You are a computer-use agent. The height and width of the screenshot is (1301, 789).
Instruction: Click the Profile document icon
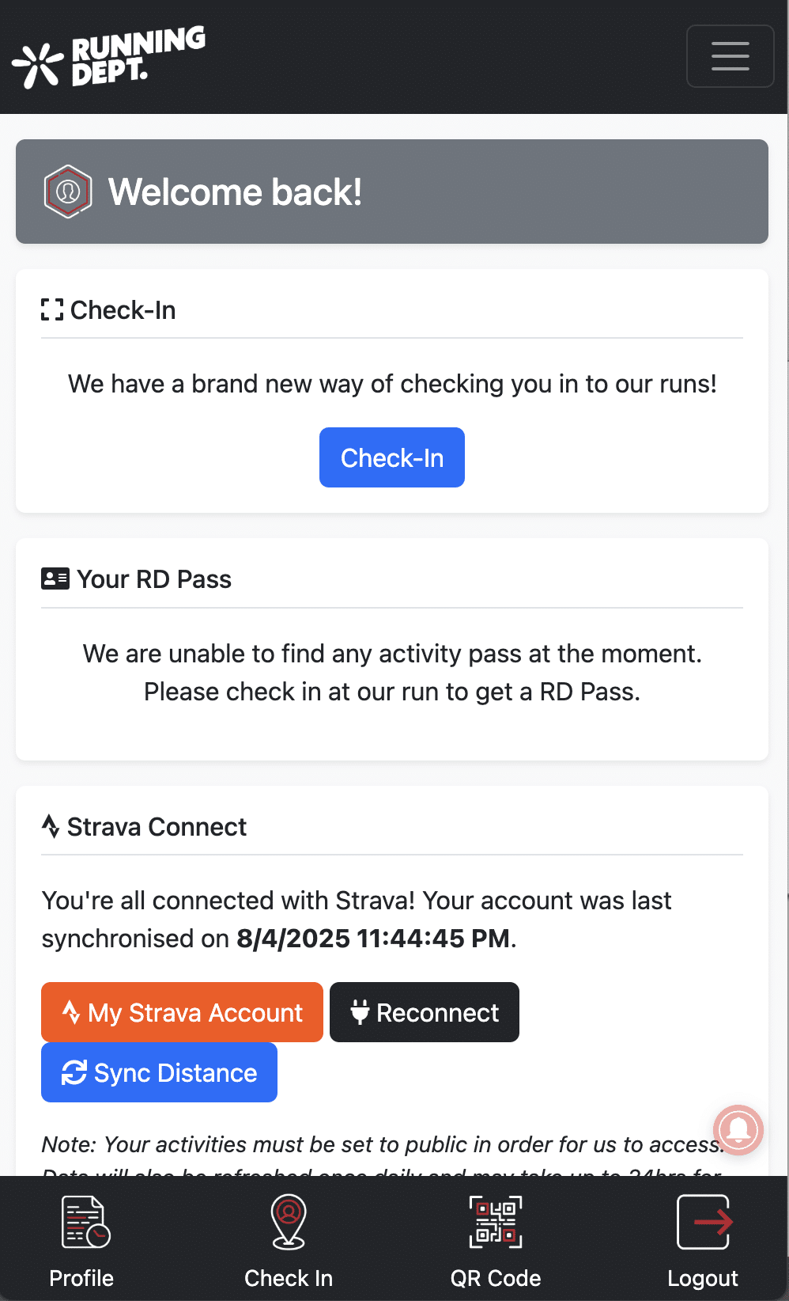(85, 1222)
